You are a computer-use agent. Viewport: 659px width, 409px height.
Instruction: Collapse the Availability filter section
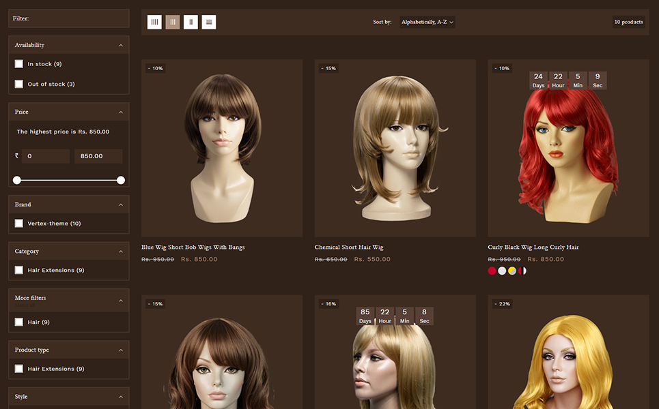(121, 45)
